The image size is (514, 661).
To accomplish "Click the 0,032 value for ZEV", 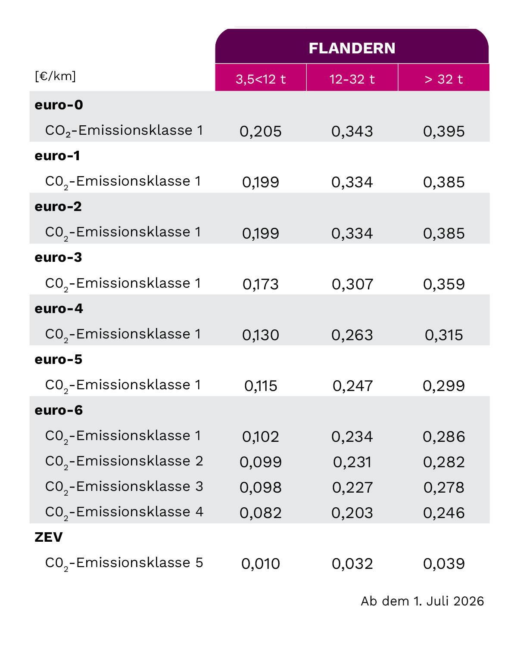I will click(x=352, y=564).
